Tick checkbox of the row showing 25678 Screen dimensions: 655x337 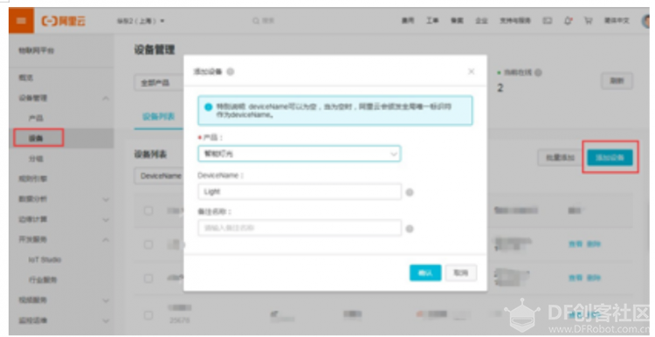(148, 315)
